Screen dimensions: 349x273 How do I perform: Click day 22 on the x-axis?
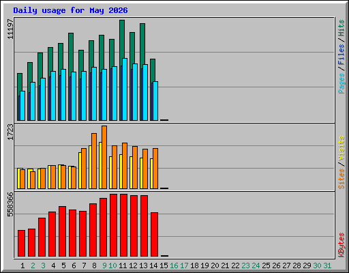(235, 265)
